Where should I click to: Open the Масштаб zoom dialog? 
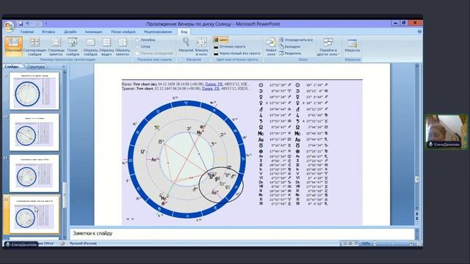point(186,45)
